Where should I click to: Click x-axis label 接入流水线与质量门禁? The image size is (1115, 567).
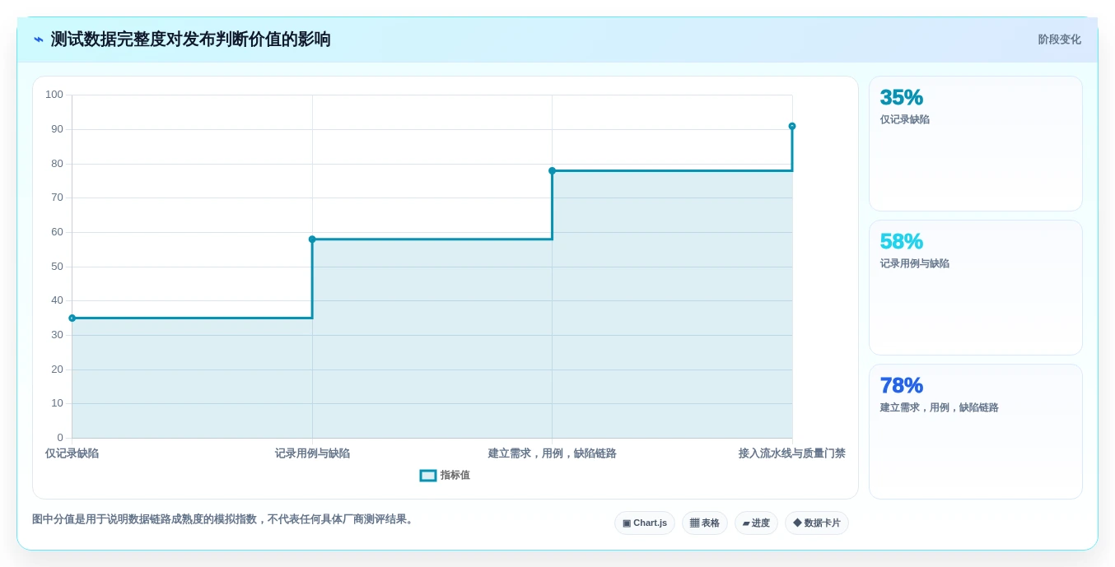tap(791, 453)
